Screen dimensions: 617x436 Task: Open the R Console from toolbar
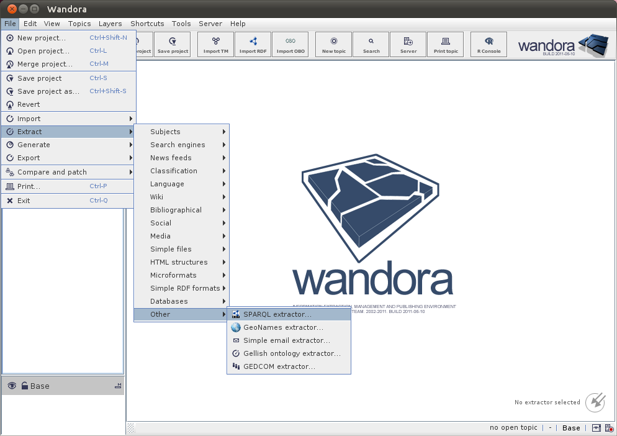point(489,44)
